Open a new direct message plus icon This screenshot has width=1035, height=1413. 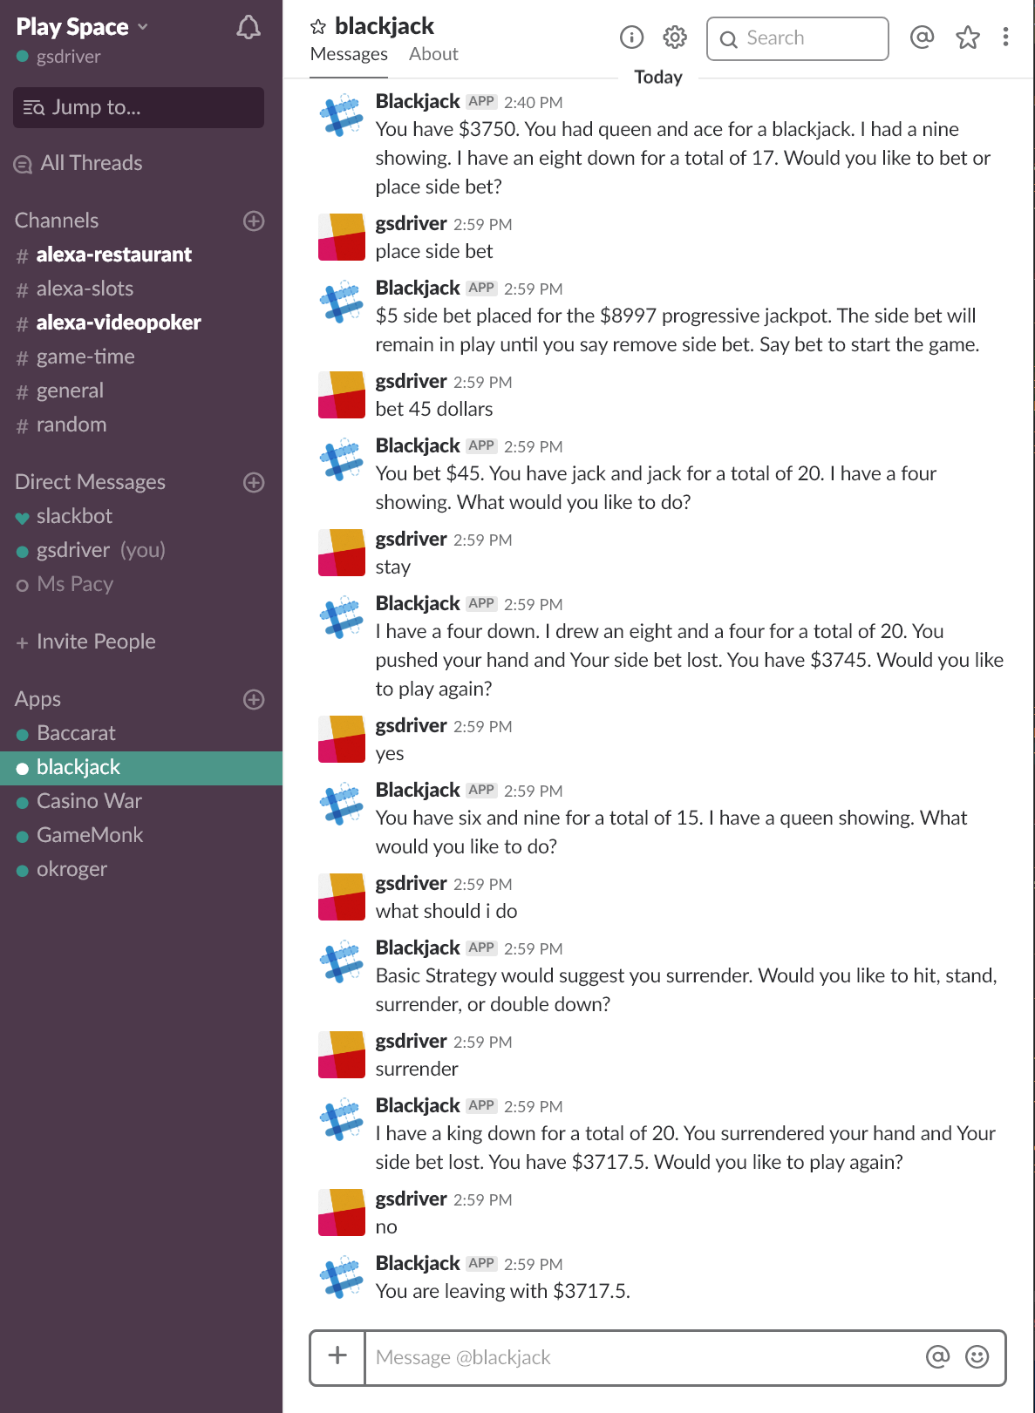(x=254, y=482)
